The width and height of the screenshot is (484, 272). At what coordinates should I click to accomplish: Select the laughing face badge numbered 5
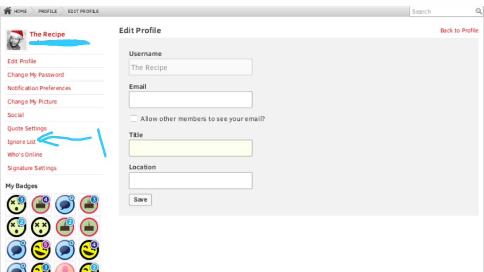click(x=40, y=250)
